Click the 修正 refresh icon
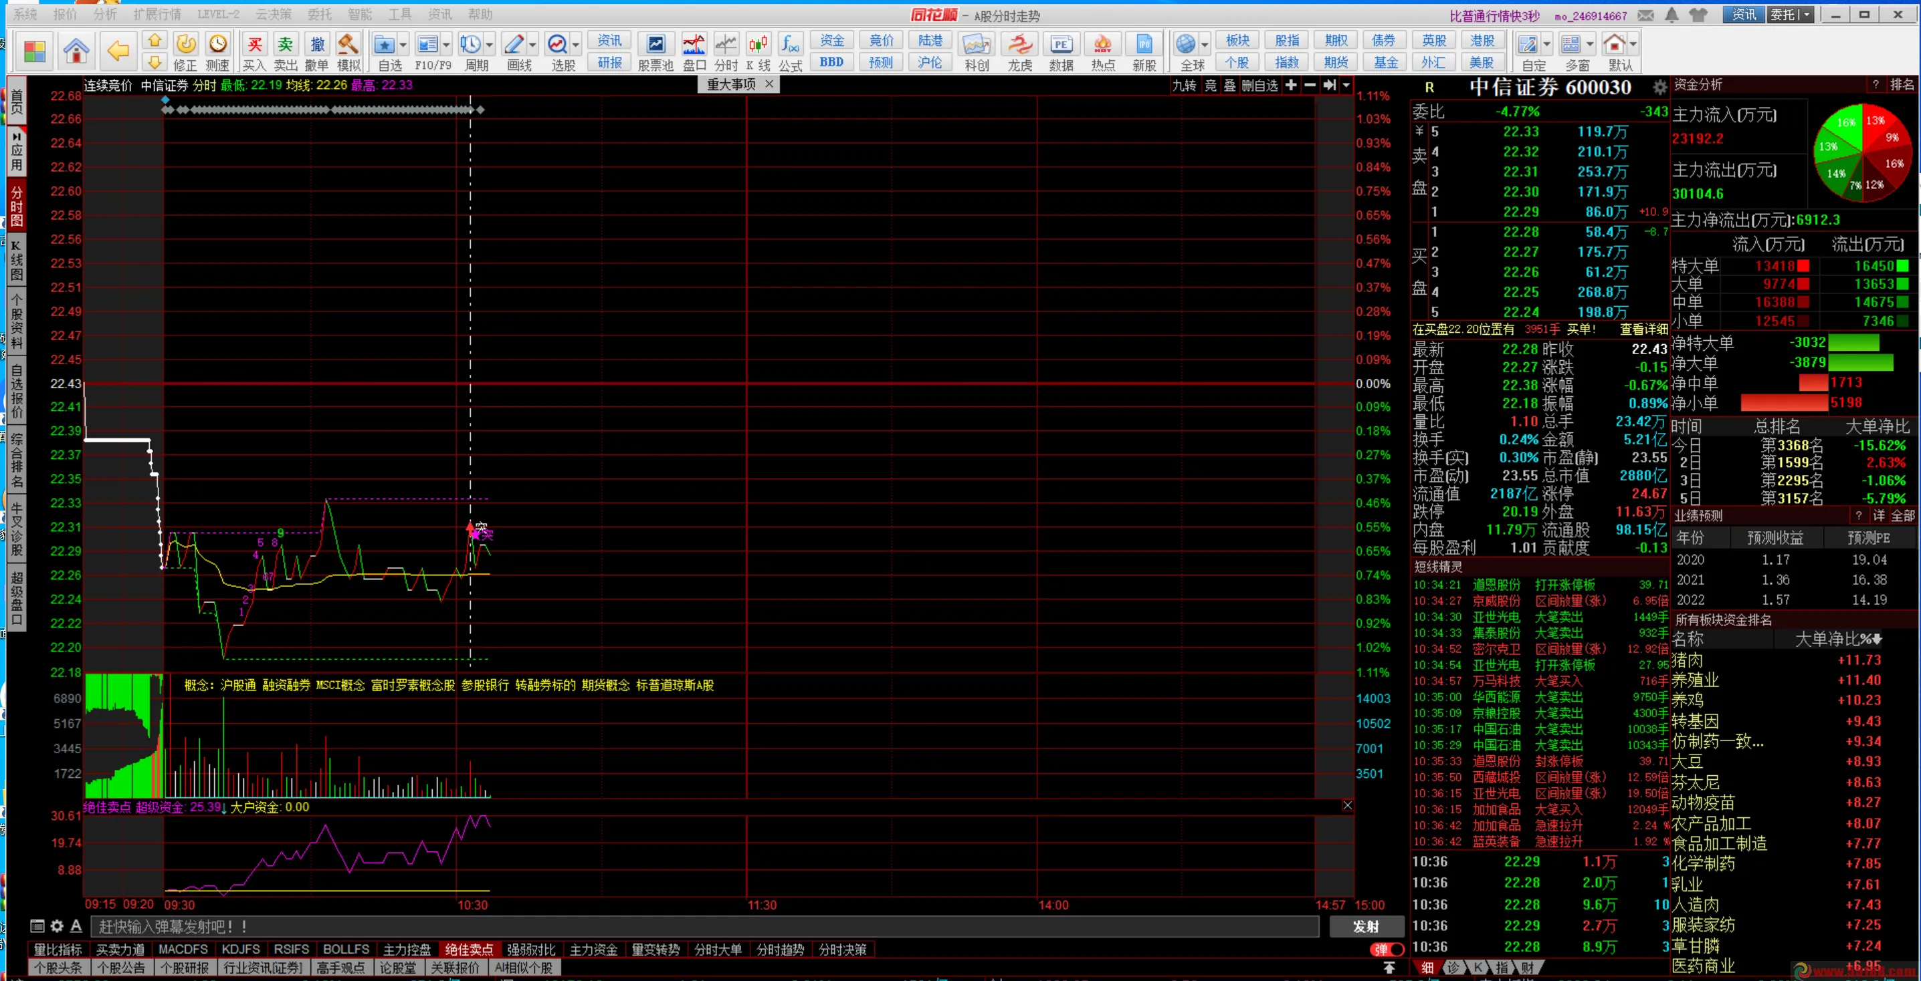Screen dimensions: 1921x981 (x=187, y=51)
